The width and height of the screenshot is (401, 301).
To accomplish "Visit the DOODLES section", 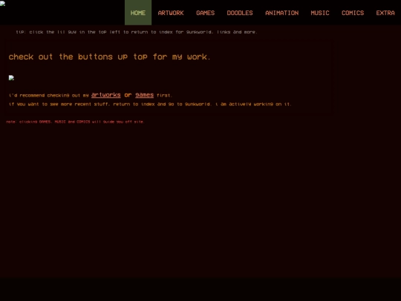I will (x=240, y=13).
